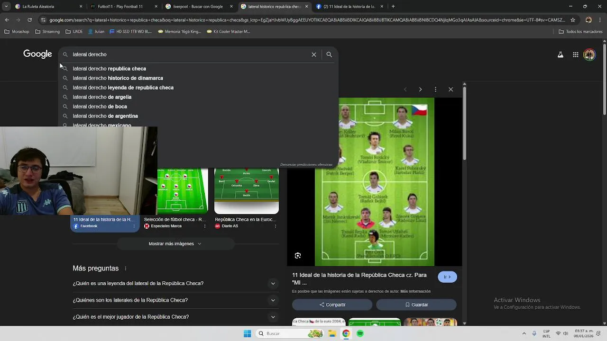Search image with Google Lens icon
The height and width of the screenshot is (341, 607).
pos(298,256)
